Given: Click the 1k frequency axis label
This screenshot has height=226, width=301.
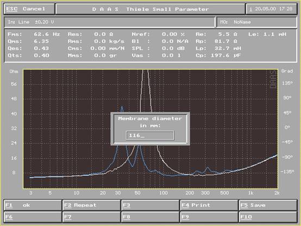Looking at the screenshot, I should (250, 193).
